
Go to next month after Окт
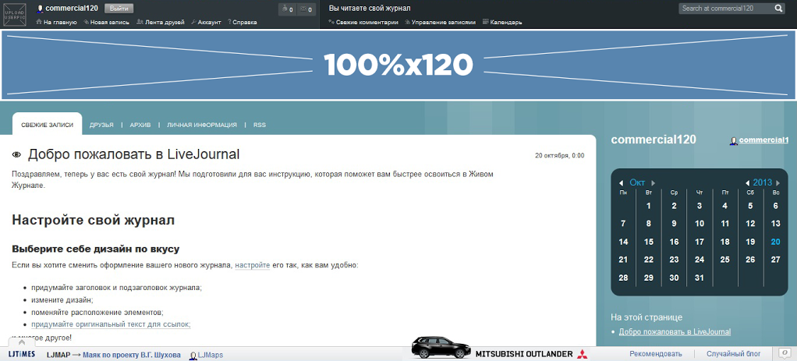click(x=654, y=182)
